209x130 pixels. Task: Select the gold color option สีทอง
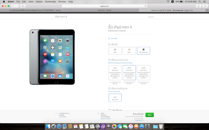pyautogui.click(x=129, y=51)
